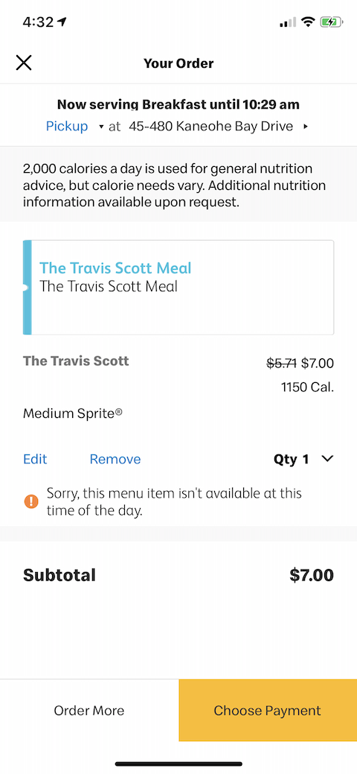
Task: Tap the Medium Sprite drink line
Action: (73, 413)
